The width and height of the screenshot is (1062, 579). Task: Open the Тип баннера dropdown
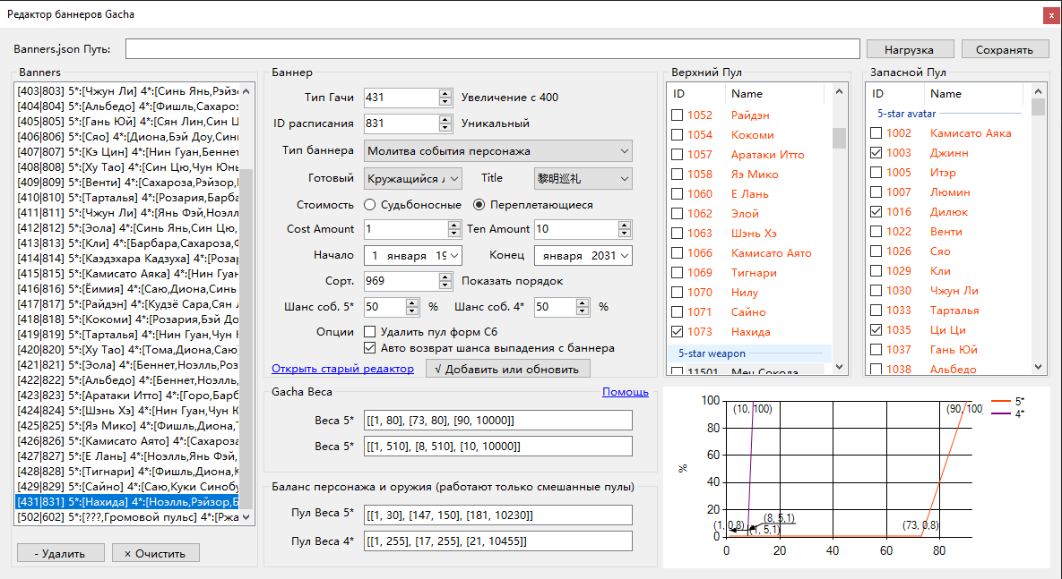click(497, 151)
